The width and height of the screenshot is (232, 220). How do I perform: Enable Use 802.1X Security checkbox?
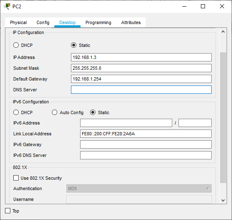click(x=16, y=178)
